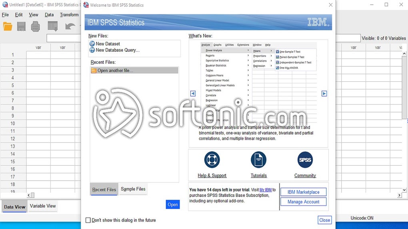This screenshot has height=229, width=408.
Task: Click the Manage Account button
Action: pyautogui.click(x=303, y=202)
